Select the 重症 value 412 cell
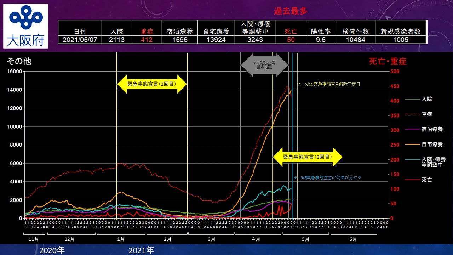The height and width of the screenshot is (255, 453). [147, 40]
